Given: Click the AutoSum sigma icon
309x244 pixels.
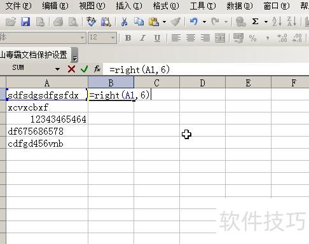Looking at the screenshot, I should [x=255, y=22].
